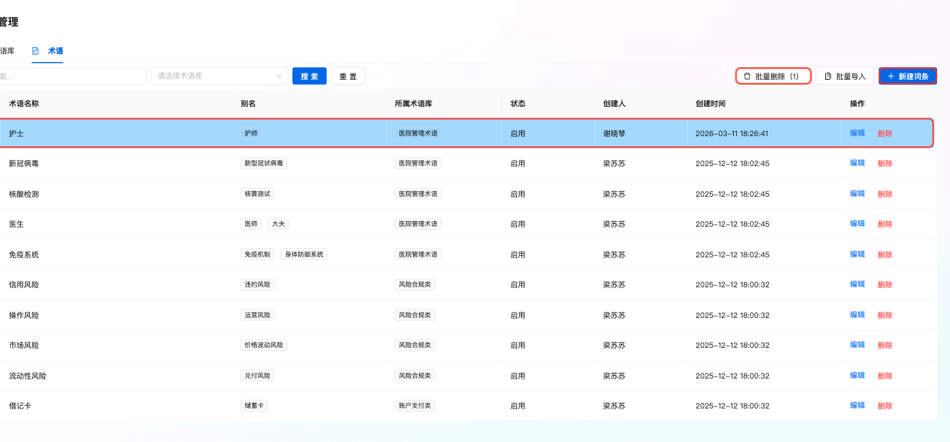Viewport: 950px width, 442px height.
Task: Click the 医院管理术语 tag on 核酸检测 row
Action: tap(417, 193)
